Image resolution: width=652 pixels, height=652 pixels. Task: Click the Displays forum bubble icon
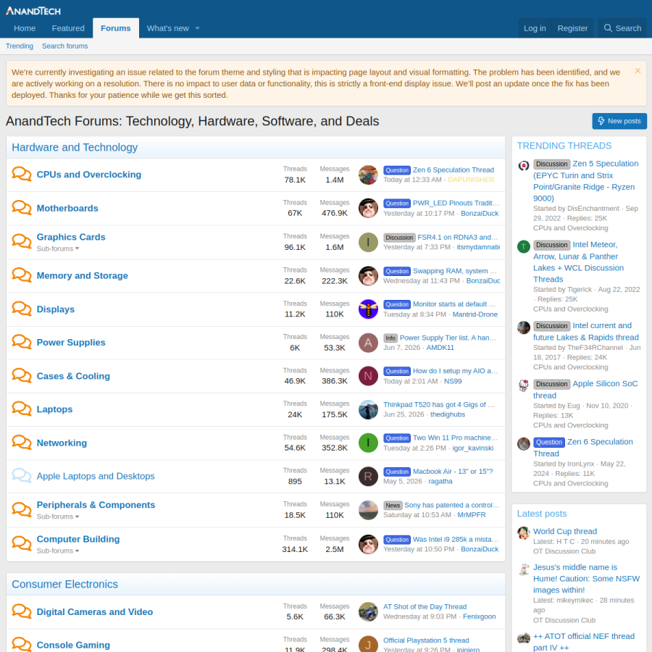pos(22,309)
